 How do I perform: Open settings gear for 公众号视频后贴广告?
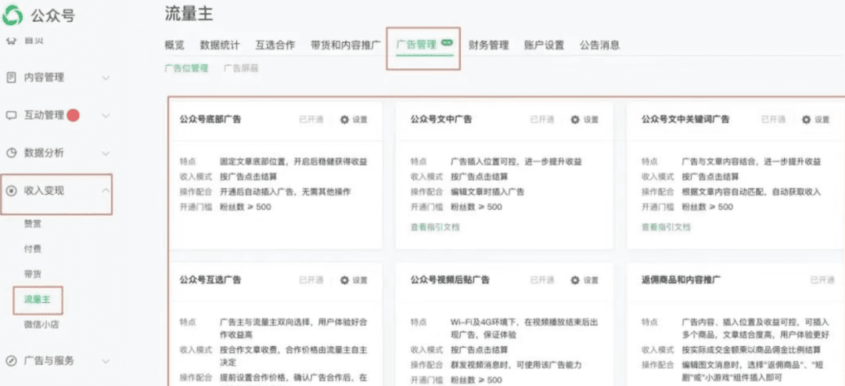pyautogui.click(x=576, y=280)
